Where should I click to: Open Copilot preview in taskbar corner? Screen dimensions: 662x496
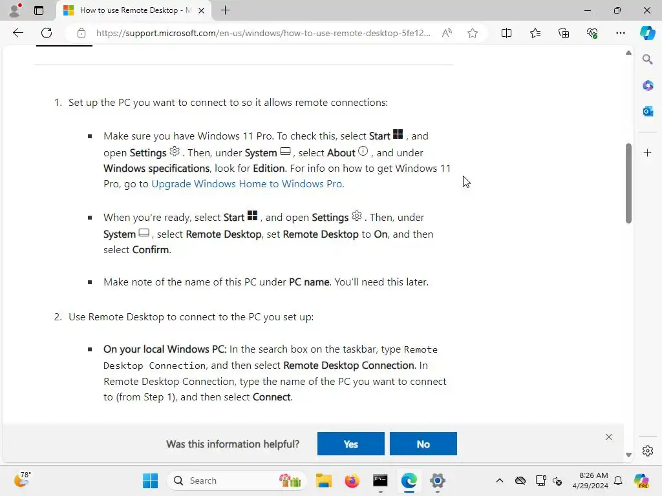tap(642, 480)
